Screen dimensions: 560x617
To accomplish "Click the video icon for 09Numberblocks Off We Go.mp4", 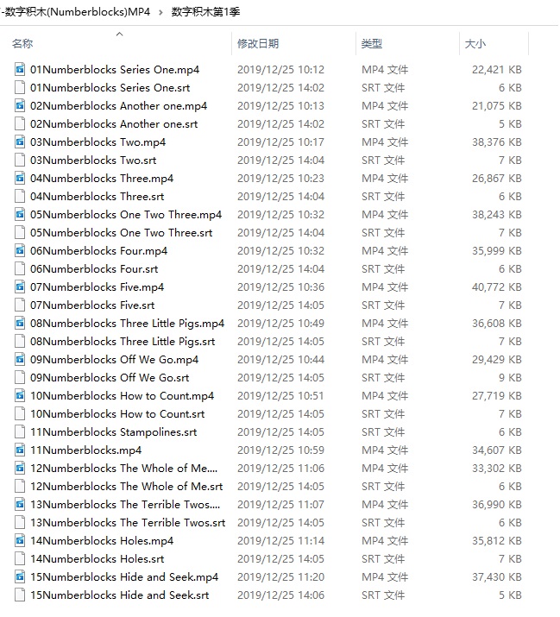I will [21, 359].
